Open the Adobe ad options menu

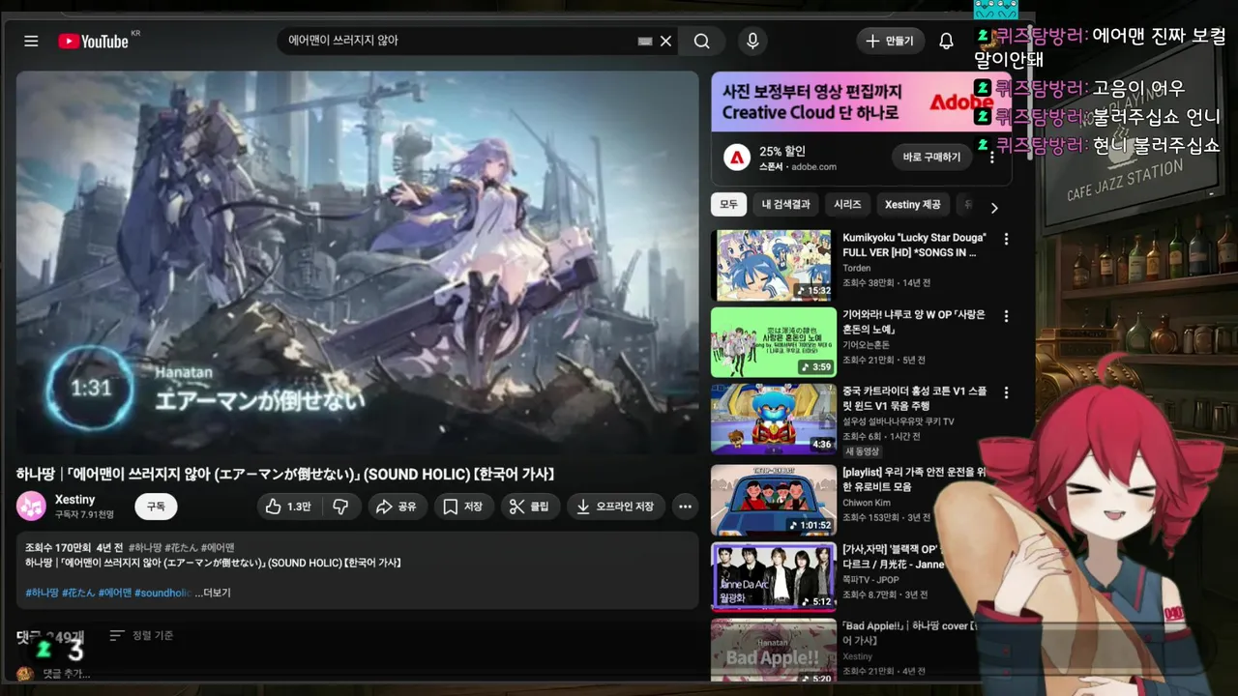click(991, 157)
